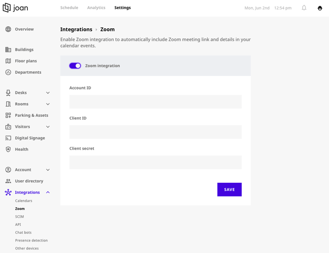Click the Rooms door icon
329x253 pixels.
[x=8, y=104]
